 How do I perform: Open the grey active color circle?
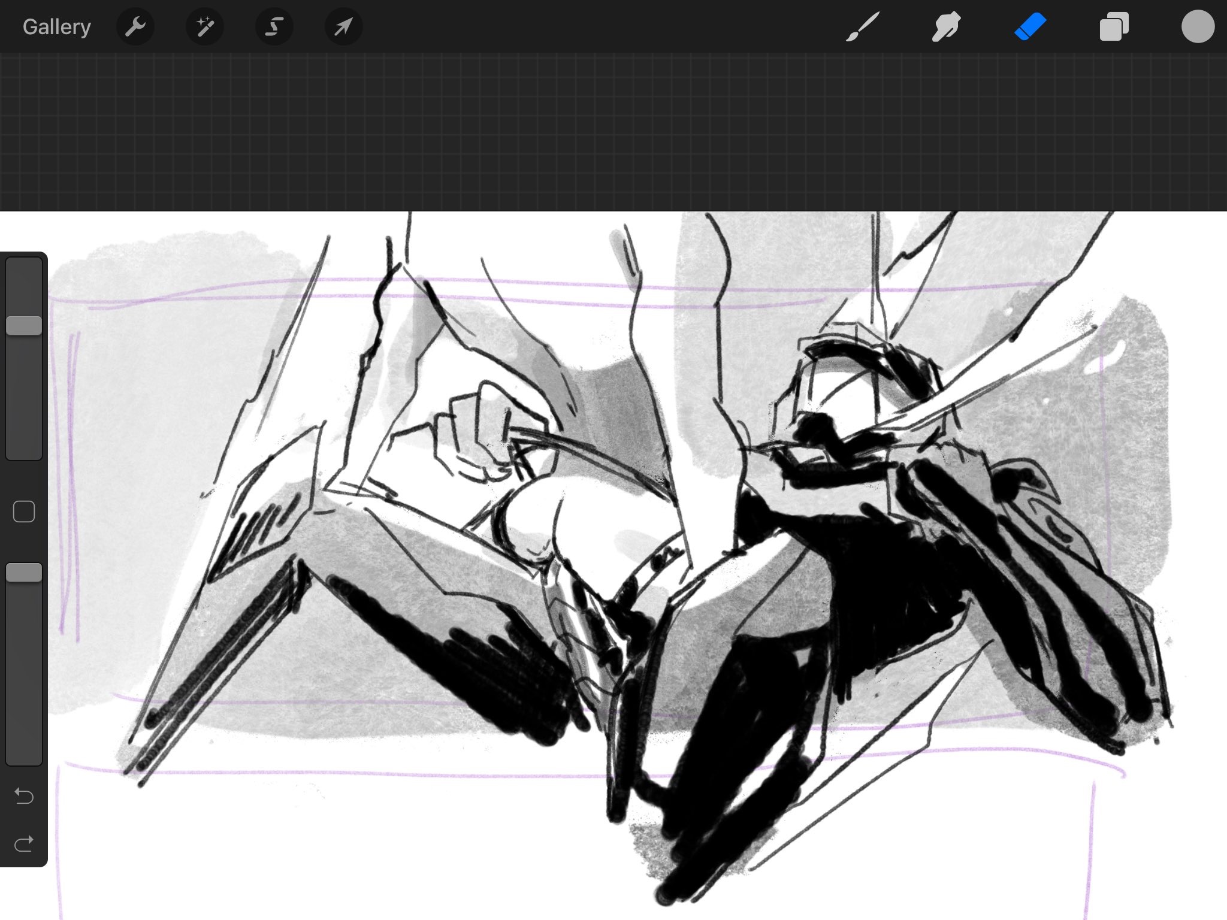tap(1197, 27)
